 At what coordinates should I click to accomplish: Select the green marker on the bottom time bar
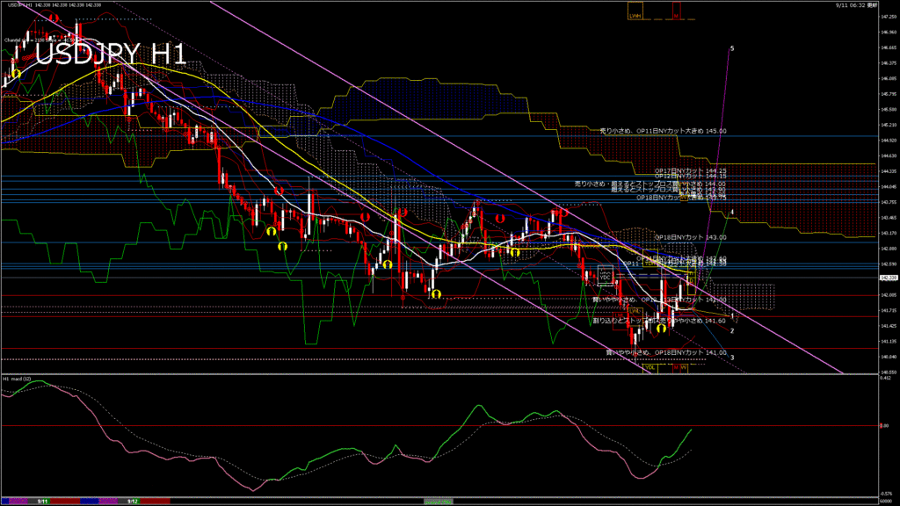click(x=439, y=501)
